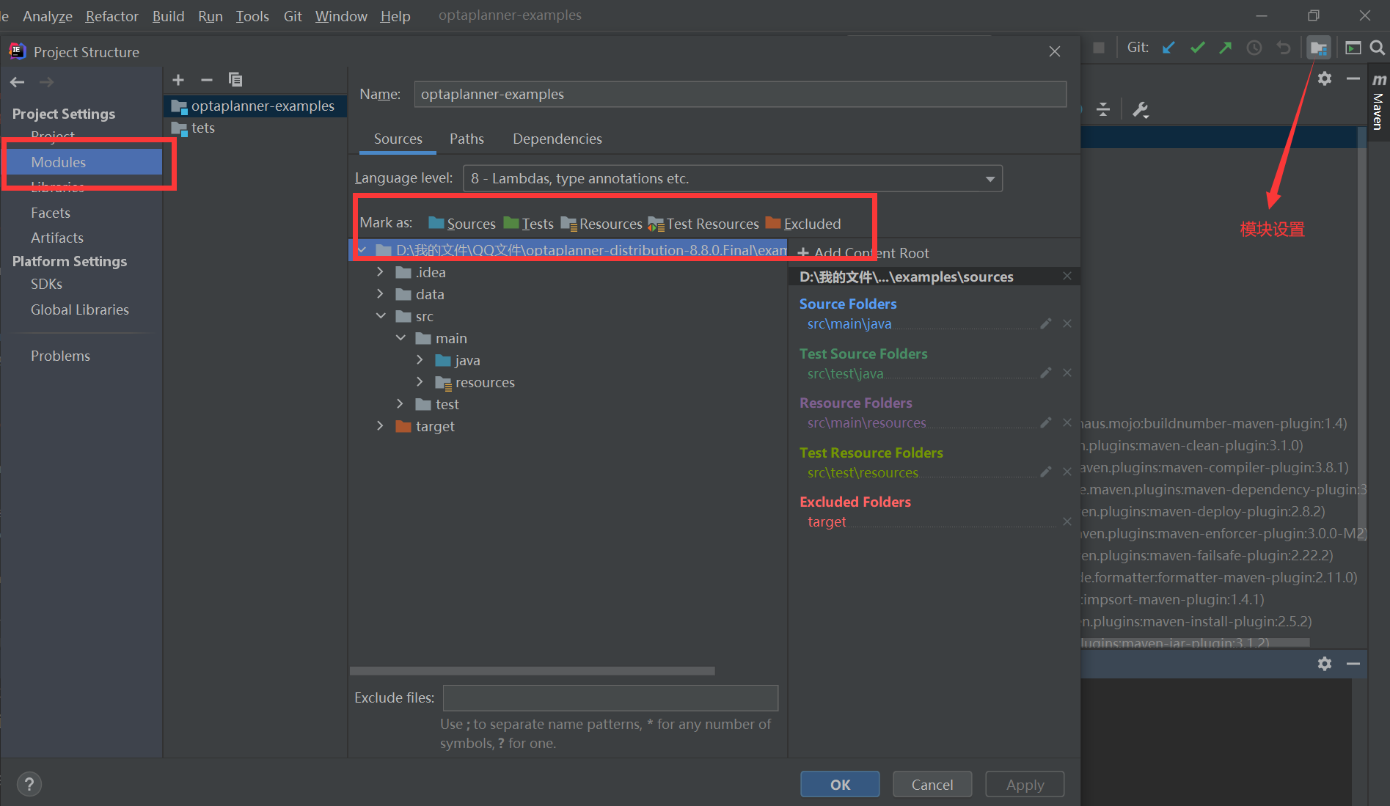
Task: Expand the java folder
Action: [420, 360]
